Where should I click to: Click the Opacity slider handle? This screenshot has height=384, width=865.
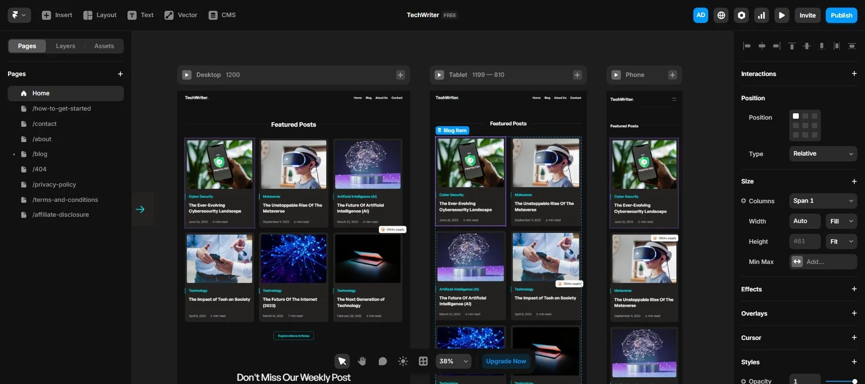855,381
